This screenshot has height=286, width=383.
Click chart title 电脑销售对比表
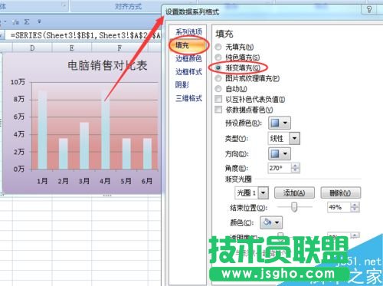107,65
